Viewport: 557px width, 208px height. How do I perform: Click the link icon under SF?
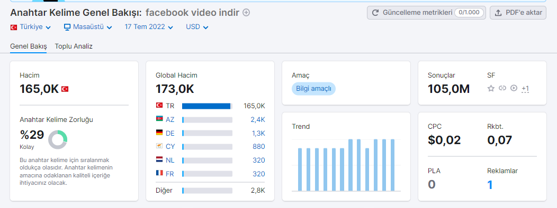pyautogui.click(x=502, y=88)
